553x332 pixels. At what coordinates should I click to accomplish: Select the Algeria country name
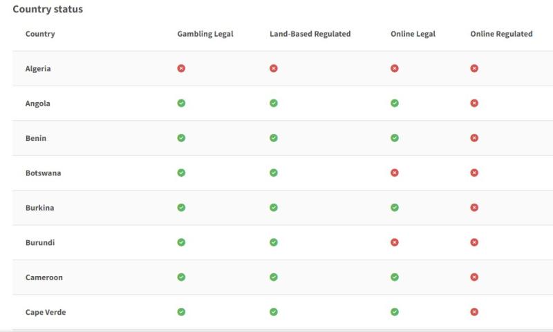pos(38,68)
